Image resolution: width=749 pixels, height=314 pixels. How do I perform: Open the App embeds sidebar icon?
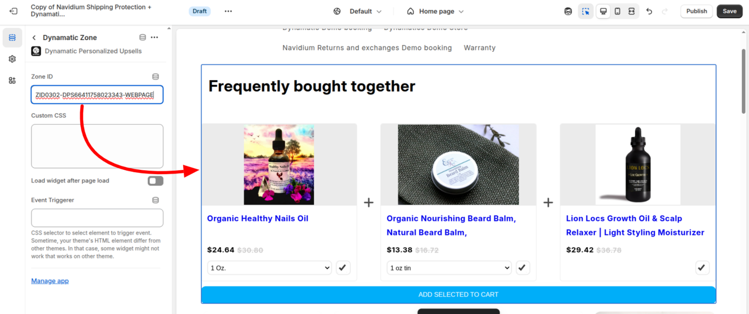click(x=12, y=81)
